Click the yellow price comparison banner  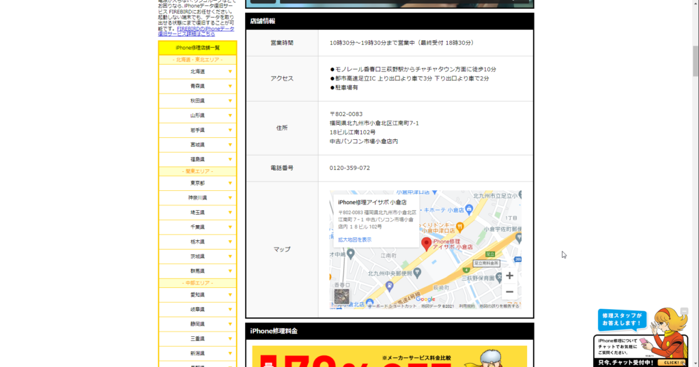(x=390, y=356)
